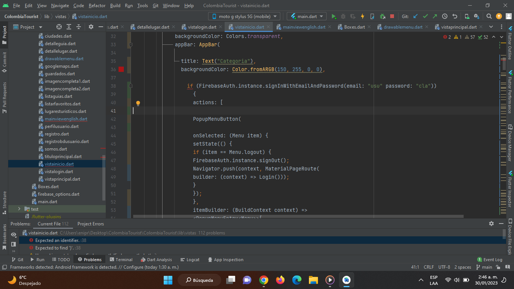Click the main Git branch status widget
The height and width of the screenshot is (289, 514).
point(484,267)
